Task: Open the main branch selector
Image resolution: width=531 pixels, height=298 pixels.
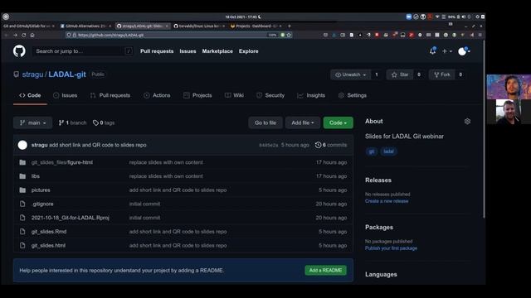Action: (x=33, y=123)
